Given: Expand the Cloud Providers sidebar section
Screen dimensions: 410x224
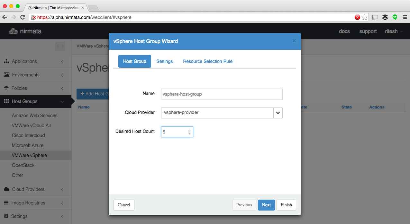Looking at the screenshot, I should [62, 190].
